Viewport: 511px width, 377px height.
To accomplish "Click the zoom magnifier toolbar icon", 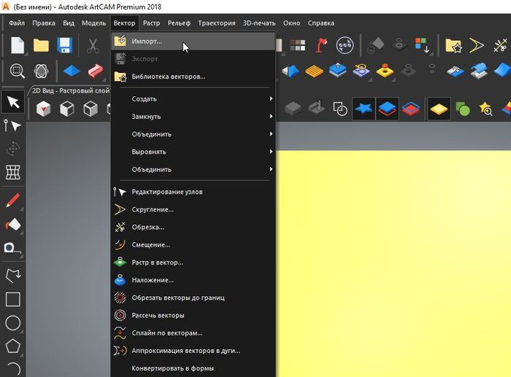I will (x=18, y=71).
